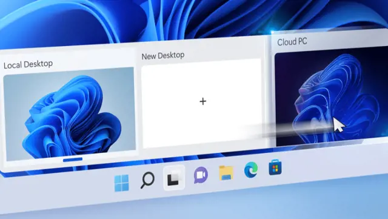Open the Windows Start menu
The image size is (388, 219).
(121, 183)
